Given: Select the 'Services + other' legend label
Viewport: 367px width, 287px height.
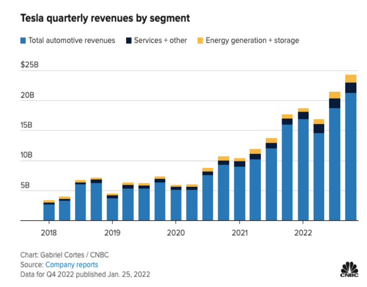Looking at the screenshot, I should [160, 41].
